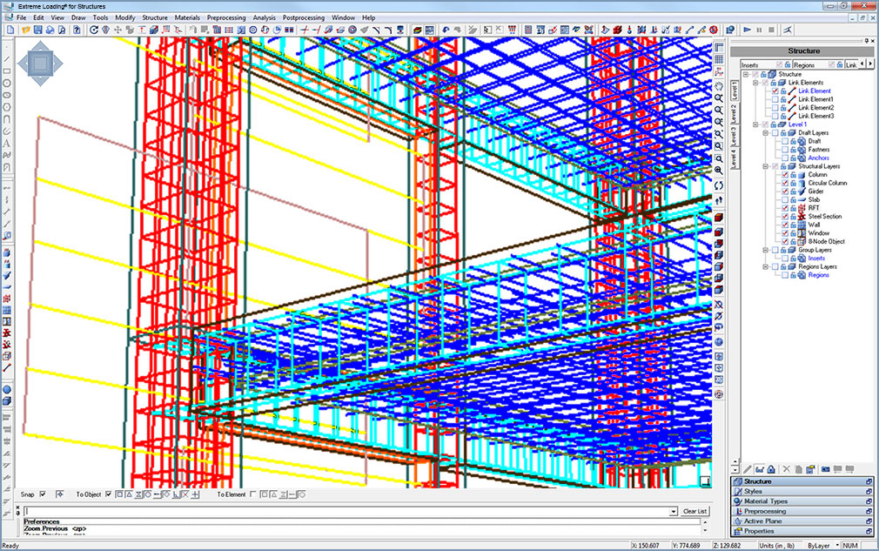Check the Link Element3 checkbox

coord(775,116)
